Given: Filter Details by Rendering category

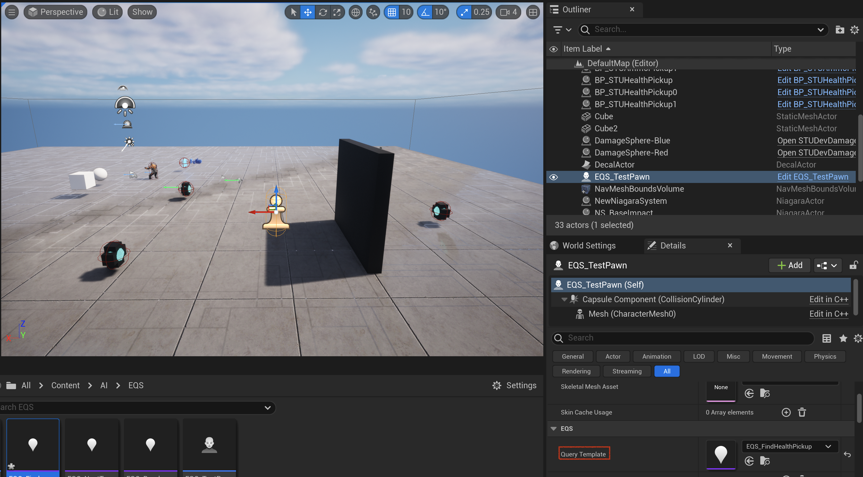Looking at the screenshot, I should click(576, 371).
